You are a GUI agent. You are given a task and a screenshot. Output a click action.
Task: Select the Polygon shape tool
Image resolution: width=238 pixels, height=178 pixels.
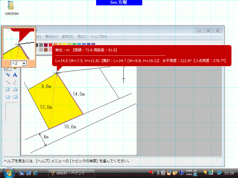(15, 89)
